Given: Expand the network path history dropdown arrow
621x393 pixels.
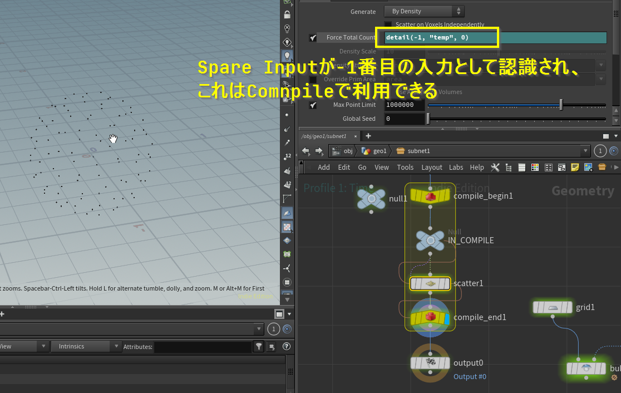Looking at the screenshot, I should tap(584, 151).
